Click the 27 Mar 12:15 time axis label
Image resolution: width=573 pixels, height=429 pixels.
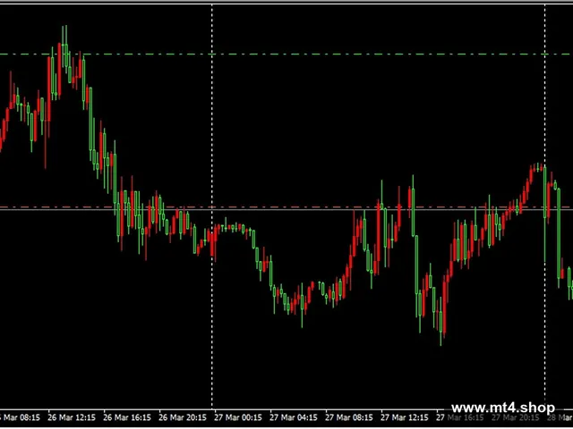(405, 417)
